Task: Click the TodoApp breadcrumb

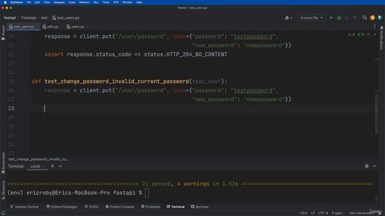Action: tap(28, 17)
